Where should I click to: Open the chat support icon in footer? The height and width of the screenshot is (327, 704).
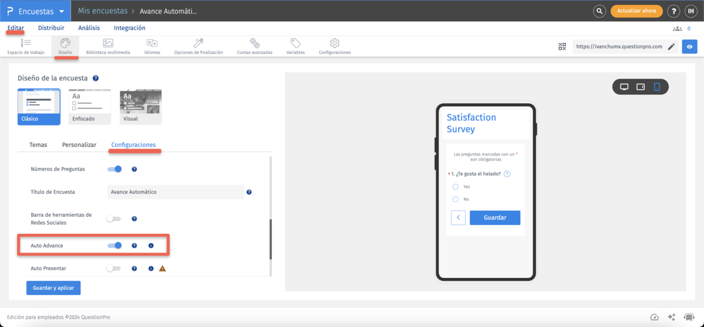pyautogui.click(x=689, y=317)
